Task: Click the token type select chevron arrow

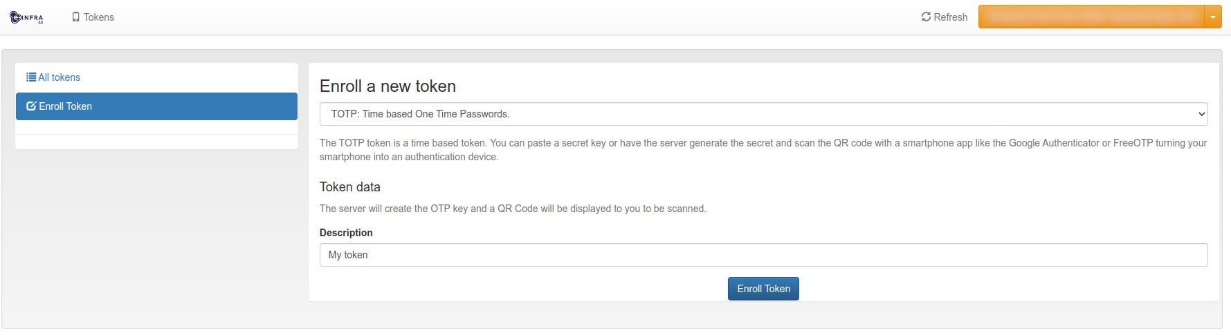Action: [x=1201, y=114]
